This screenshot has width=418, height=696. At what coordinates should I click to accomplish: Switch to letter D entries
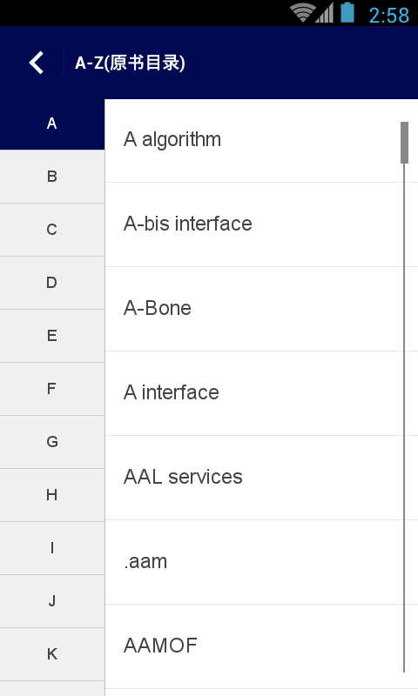tap(52, 283)
